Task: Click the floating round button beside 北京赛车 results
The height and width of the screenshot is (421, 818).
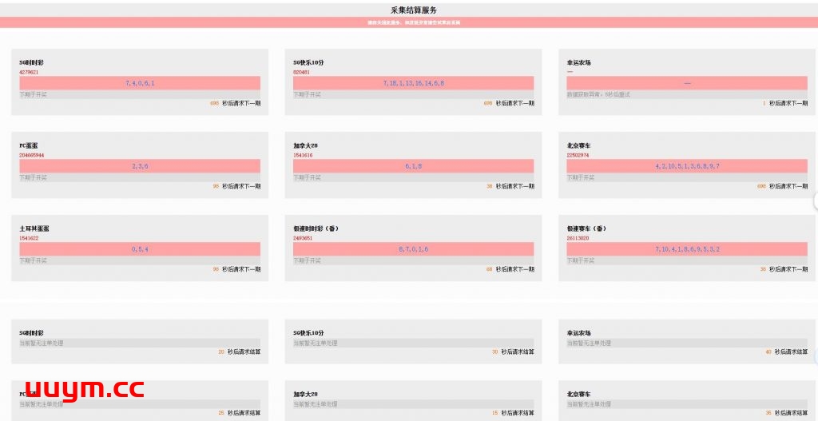Action: point(815,201)
